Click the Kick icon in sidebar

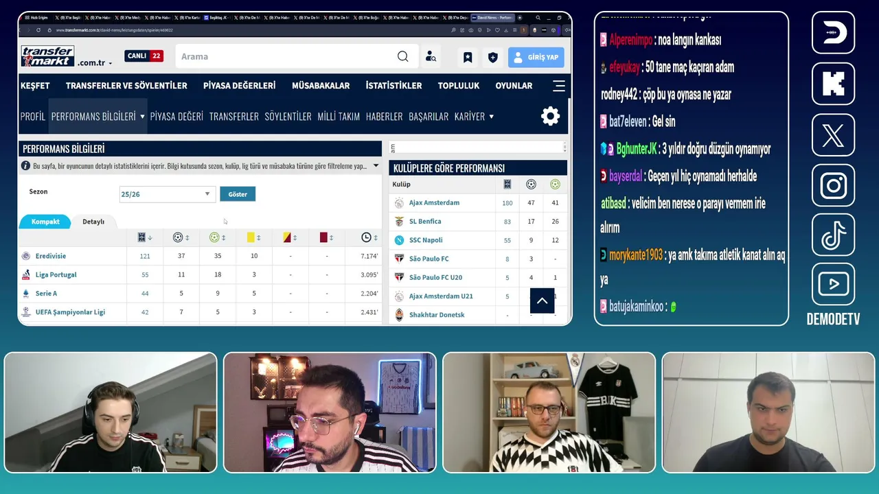pyautogui.click(x=833, y=84)
